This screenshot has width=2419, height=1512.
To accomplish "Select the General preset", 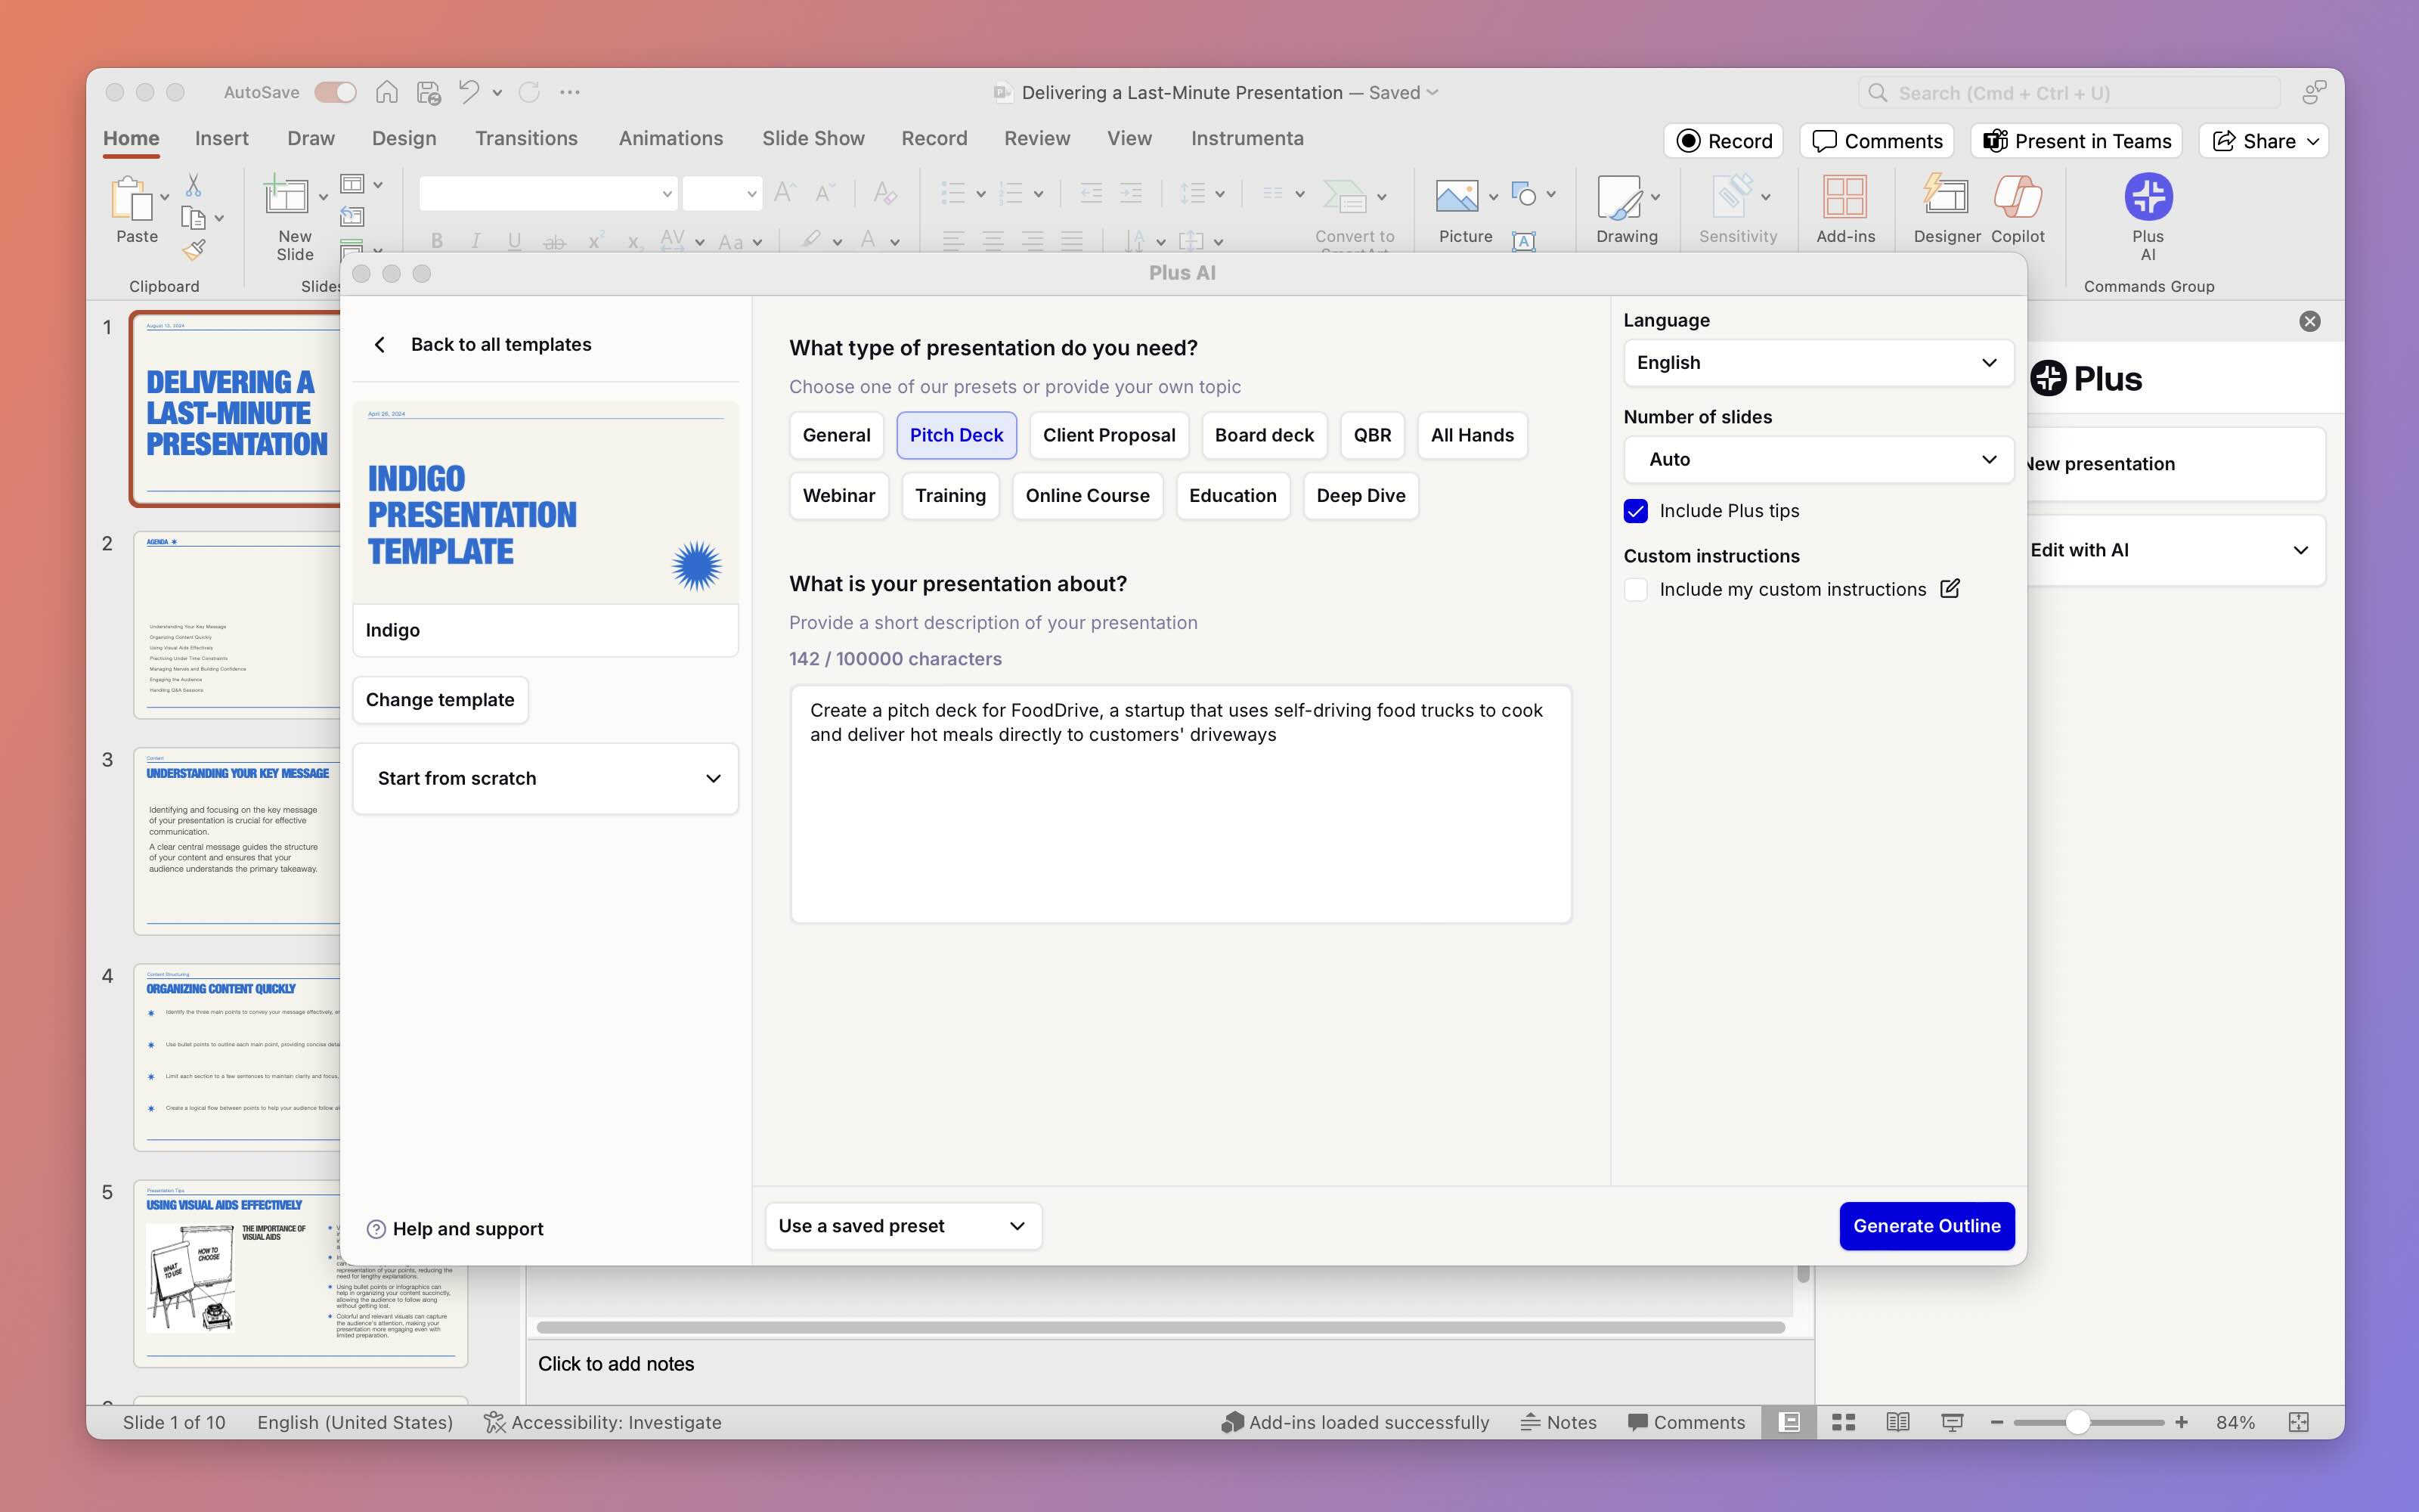I will [x=835, y=435].
